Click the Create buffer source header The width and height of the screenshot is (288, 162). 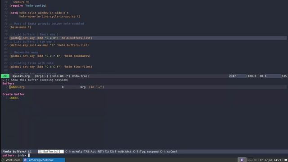point(13,94)
